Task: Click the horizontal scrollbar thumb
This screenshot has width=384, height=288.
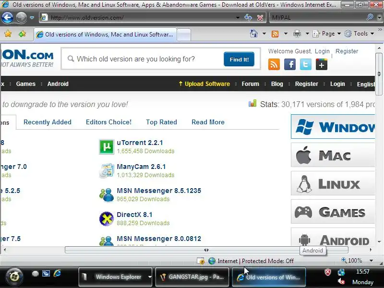Action: click(206, 250)
